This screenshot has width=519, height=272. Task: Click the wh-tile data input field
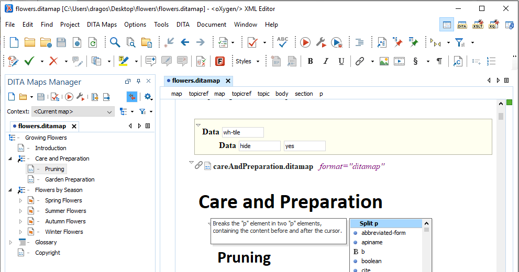click(242, 132)
